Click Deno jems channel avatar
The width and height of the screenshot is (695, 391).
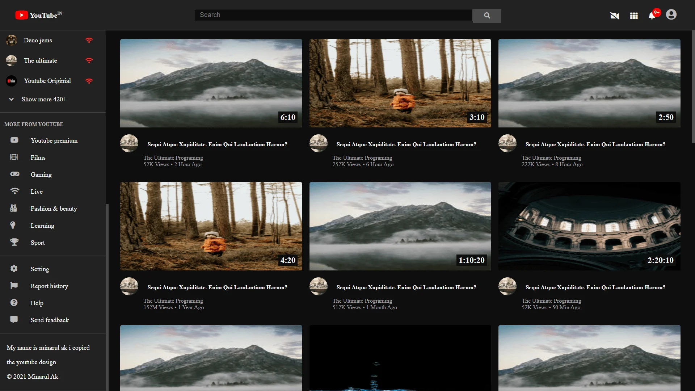tap(12, 40)
